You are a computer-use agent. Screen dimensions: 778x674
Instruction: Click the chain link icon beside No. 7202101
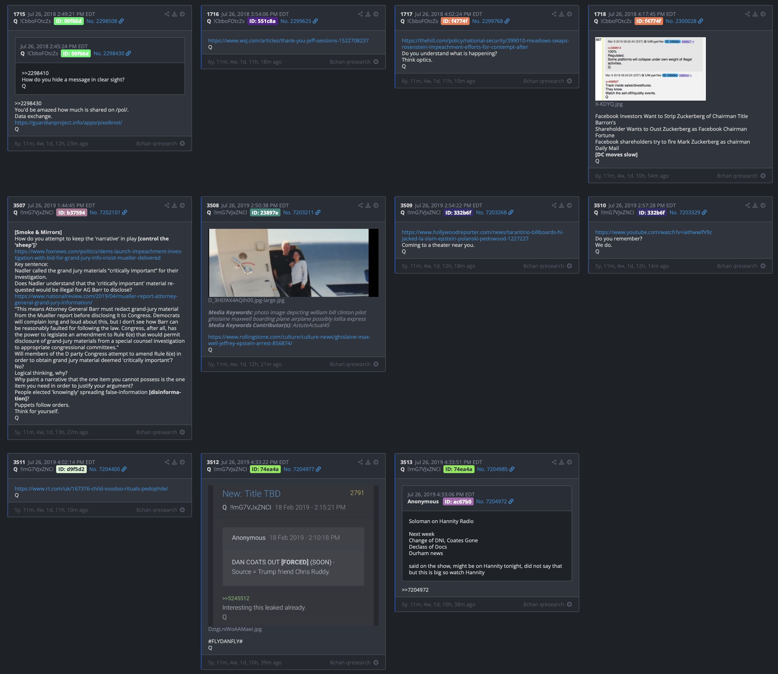pos(125,213)
